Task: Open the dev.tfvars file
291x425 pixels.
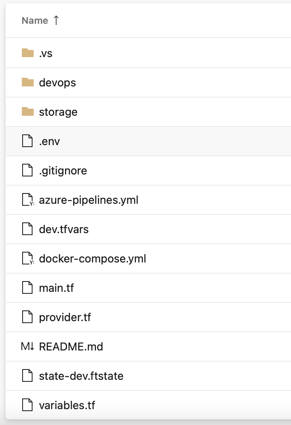Action: tap(64, 229)
